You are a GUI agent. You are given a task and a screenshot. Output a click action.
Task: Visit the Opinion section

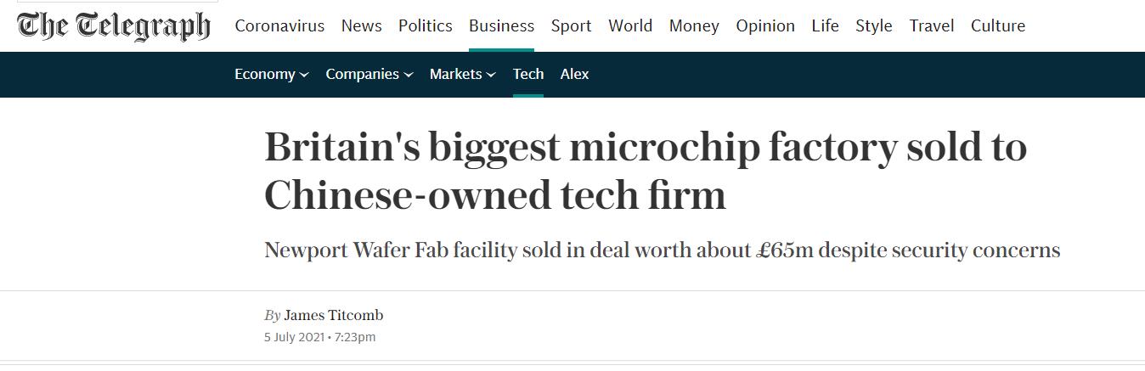pyautogui.click(x=765, y=25)
